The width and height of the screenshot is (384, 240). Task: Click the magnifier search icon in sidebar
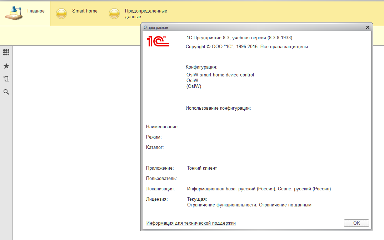pyautogui.click(x=6, y=92)
